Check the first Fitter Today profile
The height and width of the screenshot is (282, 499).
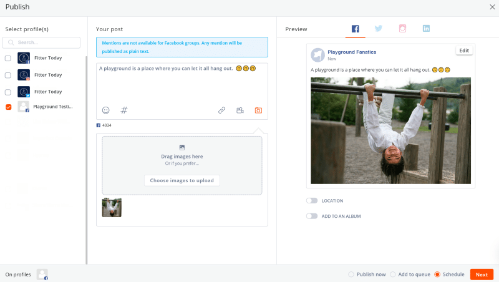[x=8, y=58]
